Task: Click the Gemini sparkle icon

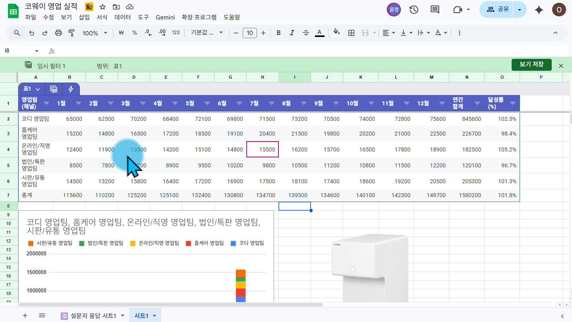Action: 539,10
